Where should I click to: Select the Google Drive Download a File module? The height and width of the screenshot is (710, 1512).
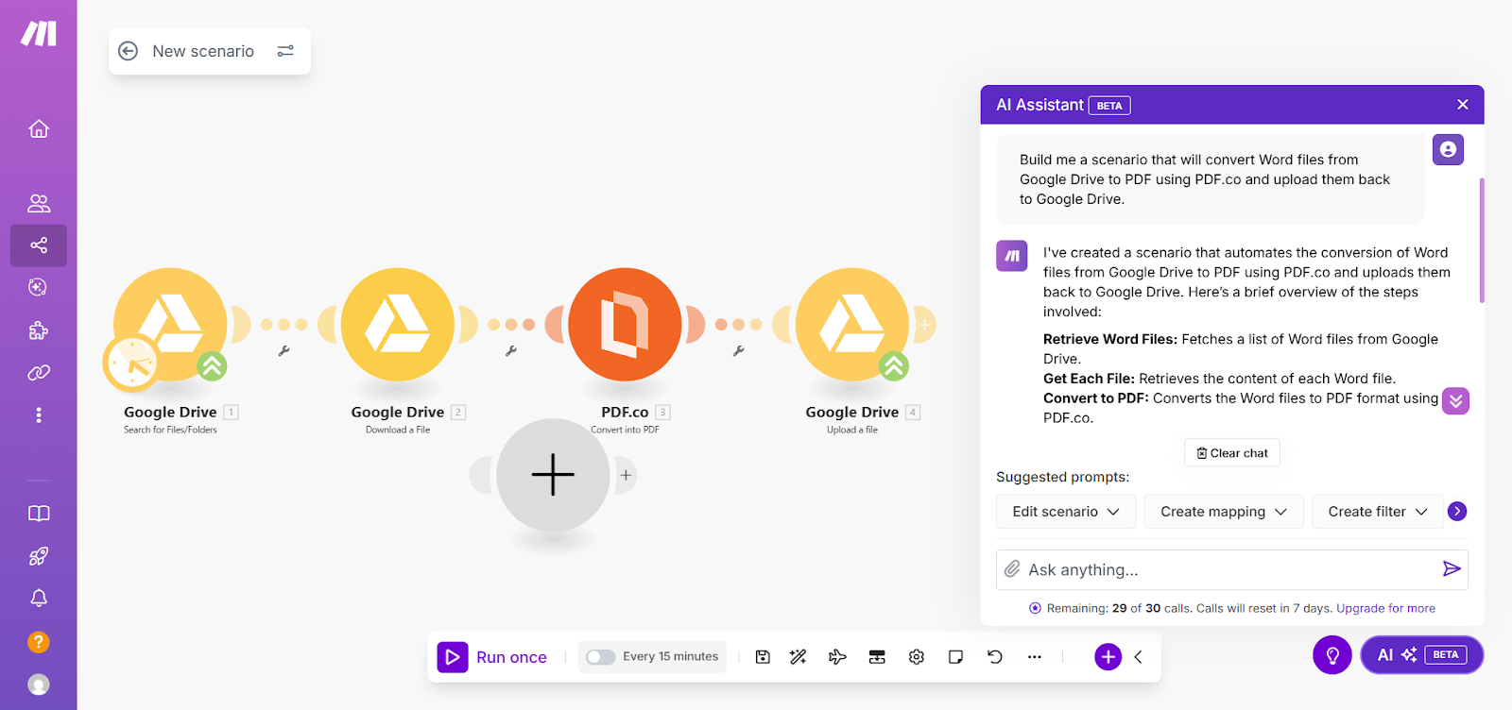coord(398,324)
